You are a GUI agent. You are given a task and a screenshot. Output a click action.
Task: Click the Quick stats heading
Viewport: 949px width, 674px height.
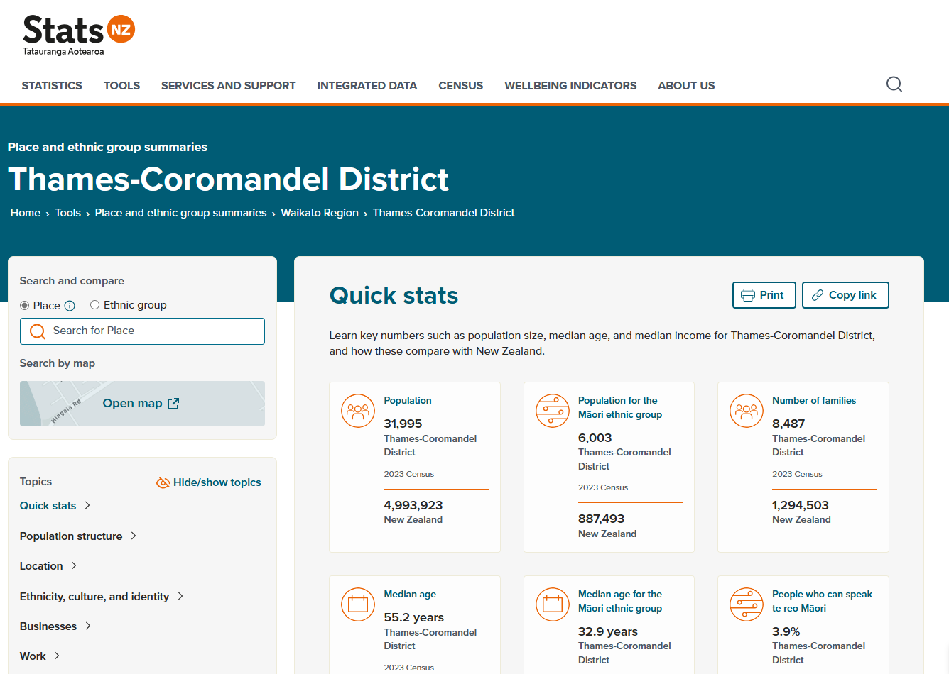pyautogui.click(x=394, y=296)
